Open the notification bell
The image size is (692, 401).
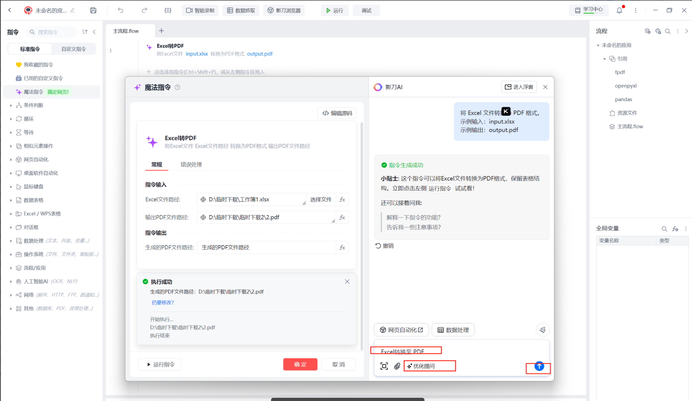619,10
